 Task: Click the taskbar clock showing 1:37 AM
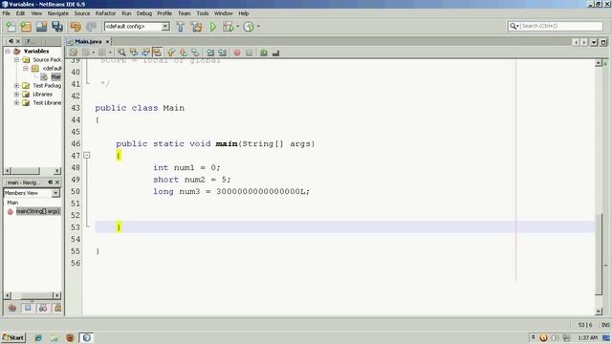click(587, 337)
